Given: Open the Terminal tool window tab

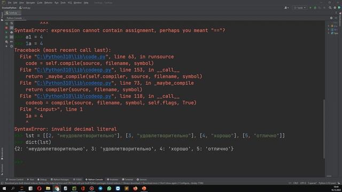Looking at the screenshot, I should point(128,180).
